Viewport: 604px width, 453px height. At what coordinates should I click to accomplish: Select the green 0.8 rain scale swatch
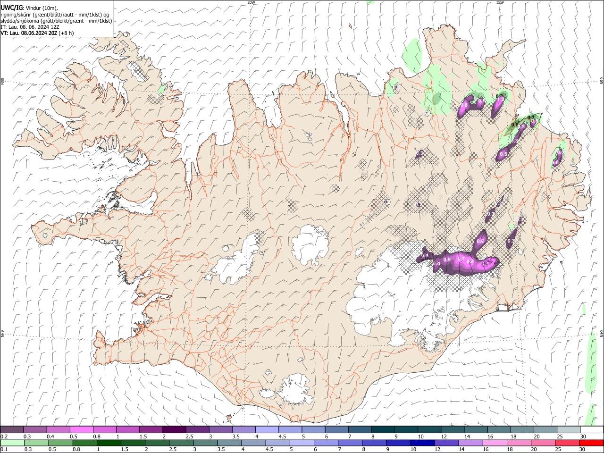[84, 443]
